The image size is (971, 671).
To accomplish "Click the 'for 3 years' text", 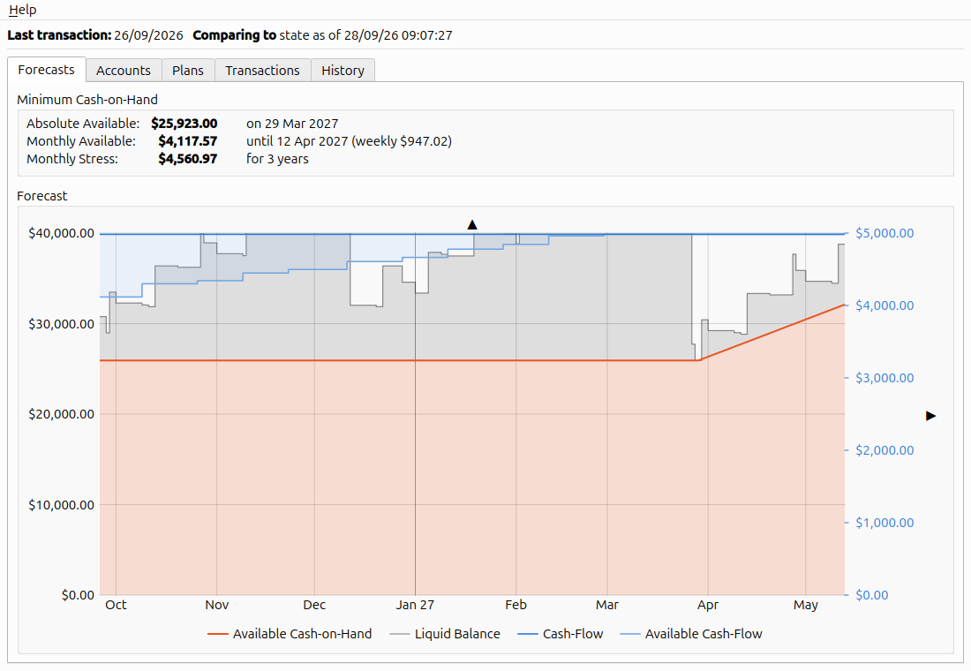I will [277, 159].
